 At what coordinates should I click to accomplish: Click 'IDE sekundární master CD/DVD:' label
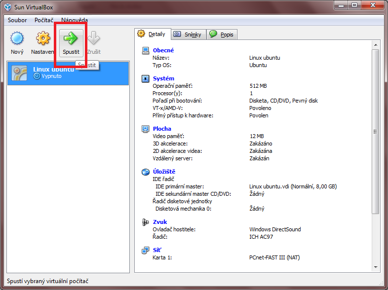coord(193,194)
